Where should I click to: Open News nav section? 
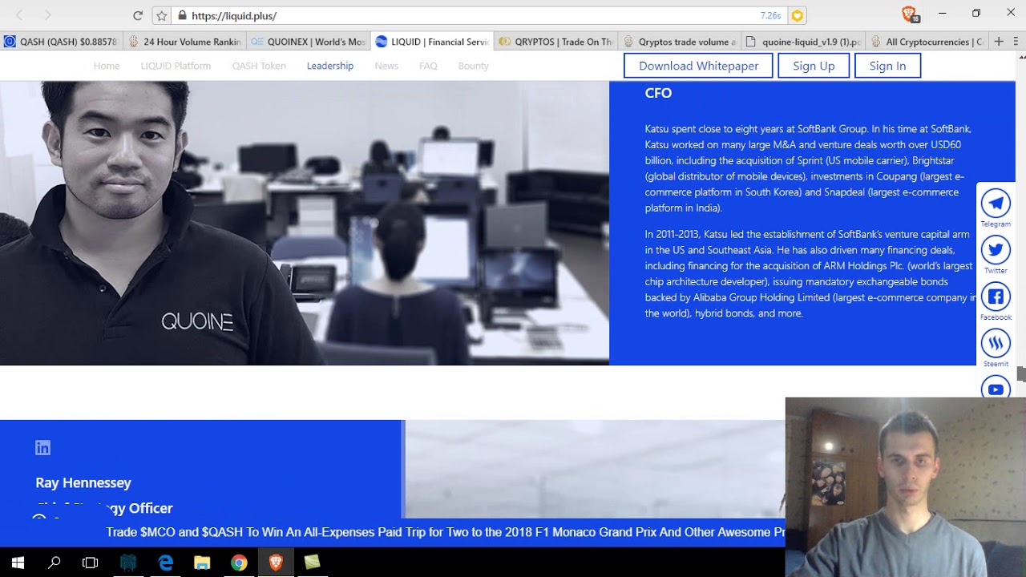386,66
